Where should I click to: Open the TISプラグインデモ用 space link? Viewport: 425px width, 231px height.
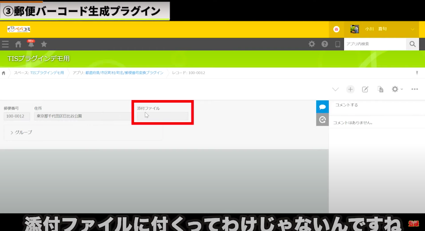pyautogui.click(x=47, y=73)
